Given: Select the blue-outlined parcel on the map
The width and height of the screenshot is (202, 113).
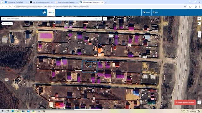Looking at the screenshot, I should point(89,67).
